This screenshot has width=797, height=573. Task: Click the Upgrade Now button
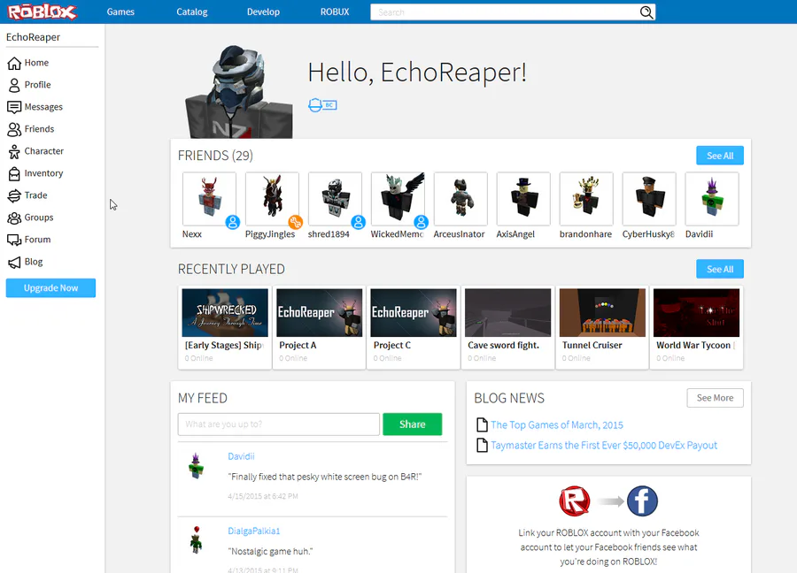[50, 287]
